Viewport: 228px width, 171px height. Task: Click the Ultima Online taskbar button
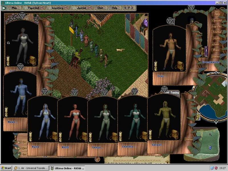point(67,168)
